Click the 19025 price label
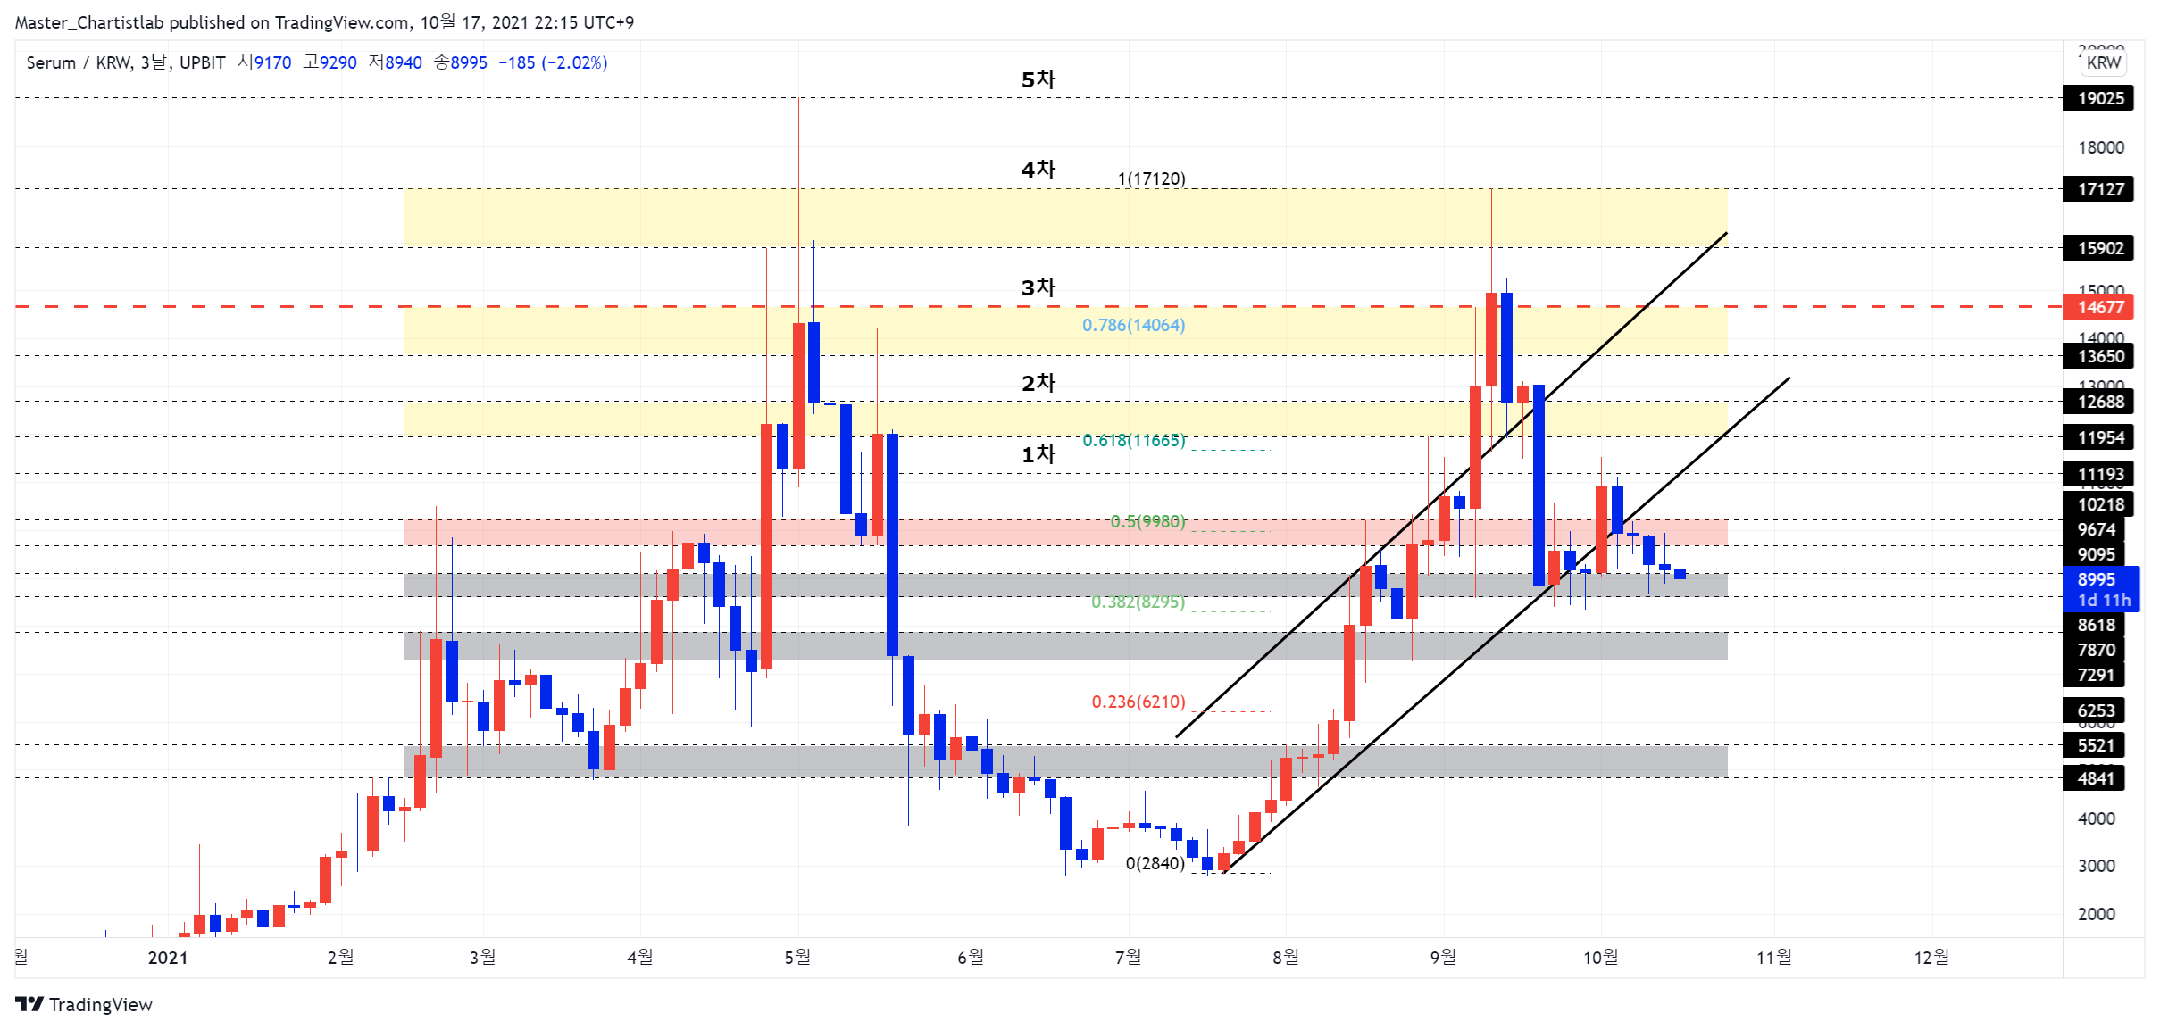Image resolution: width=2160 pixels, height=1030 pixels. [2097, 98]
